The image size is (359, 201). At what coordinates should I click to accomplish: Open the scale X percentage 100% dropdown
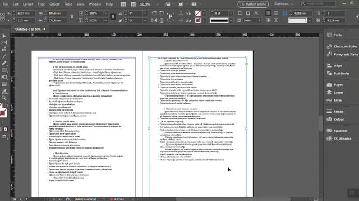105,13
